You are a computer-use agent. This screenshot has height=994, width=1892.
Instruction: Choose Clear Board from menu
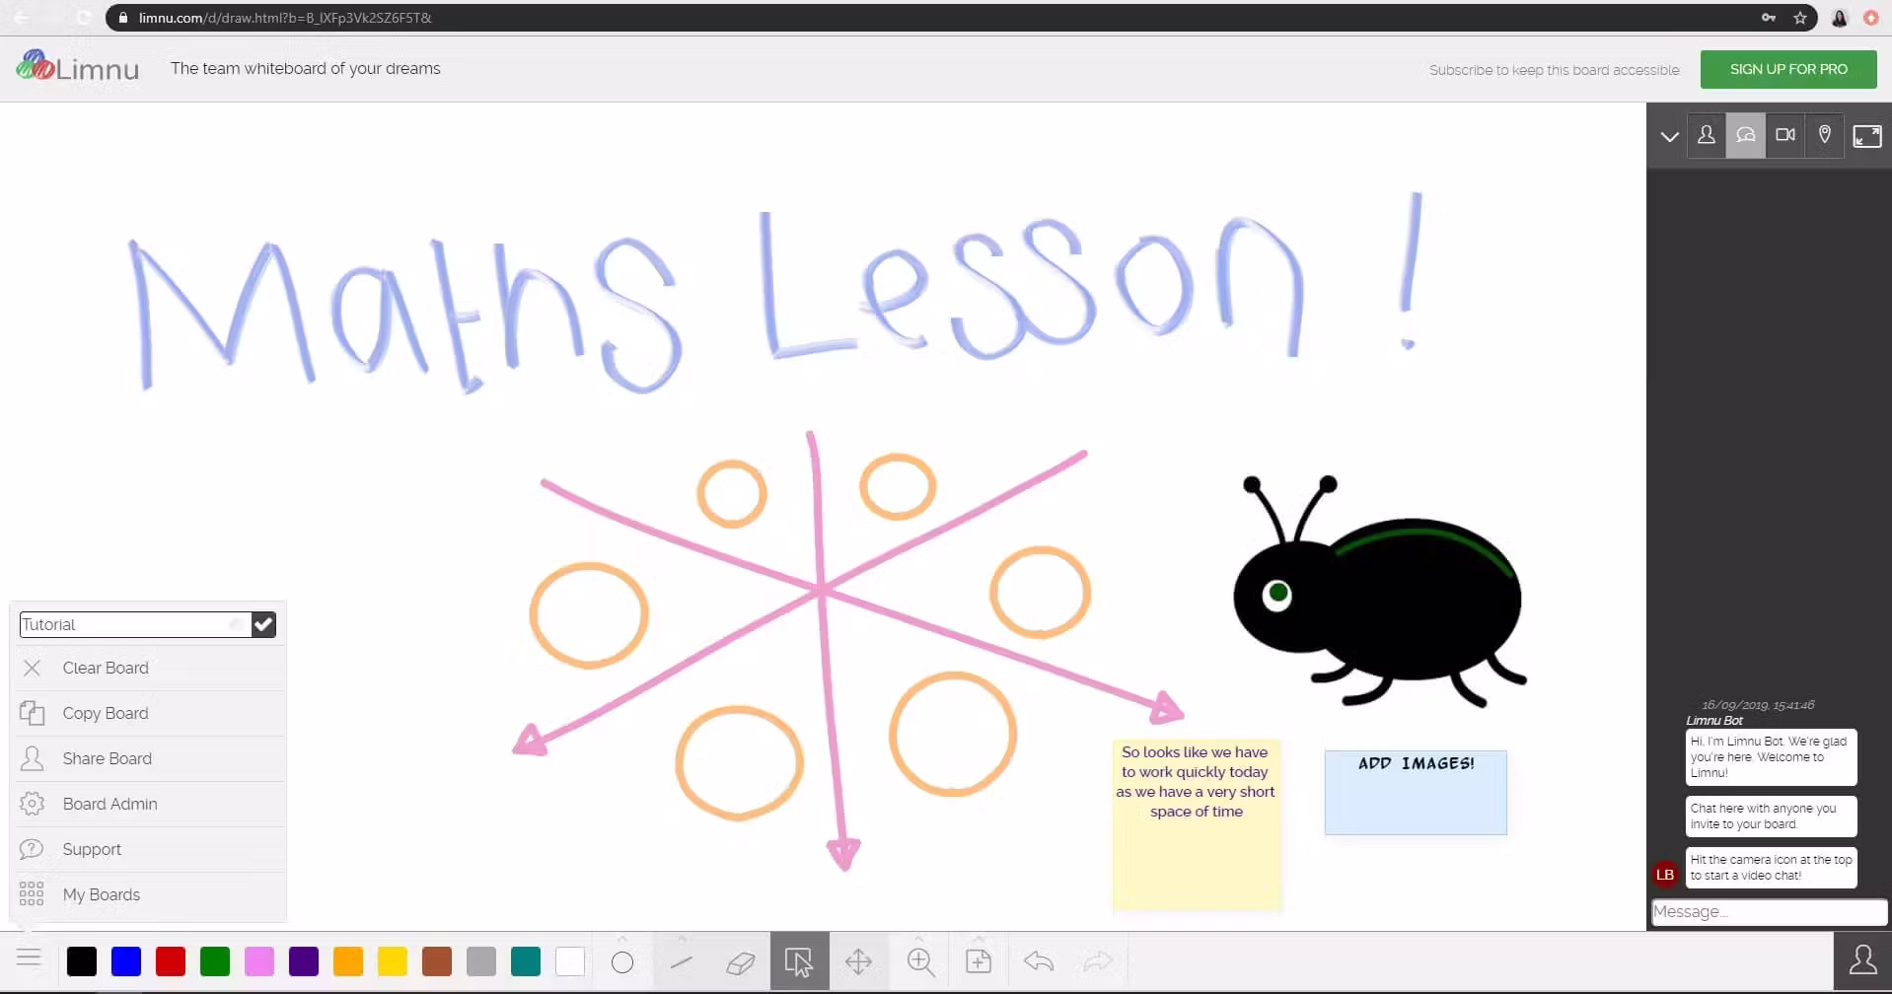(106, 668)
